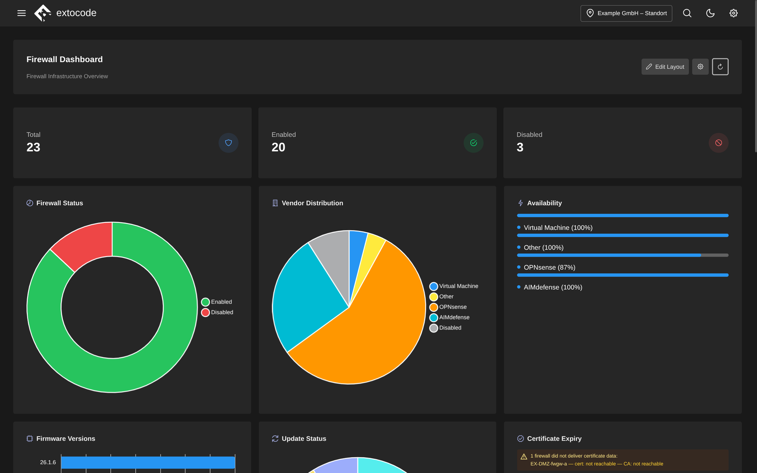Toggle AIMdefense legend in Vendor Distribution
This screenshot has height=473, width=757.
pos(449,317)
